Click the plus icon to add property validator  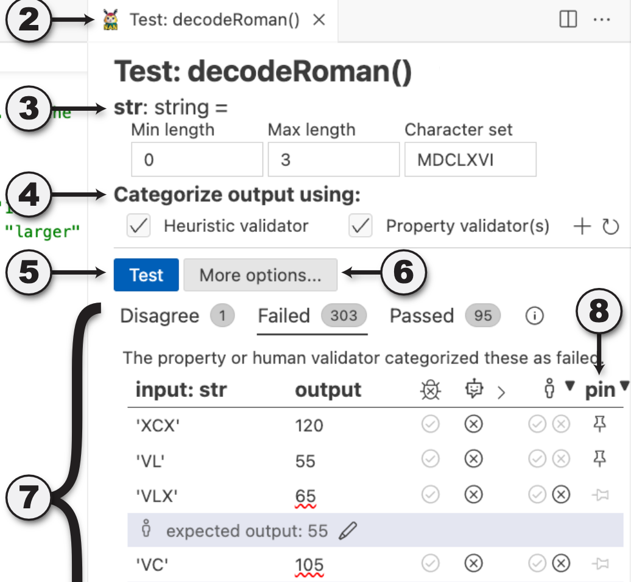(582, 226)
